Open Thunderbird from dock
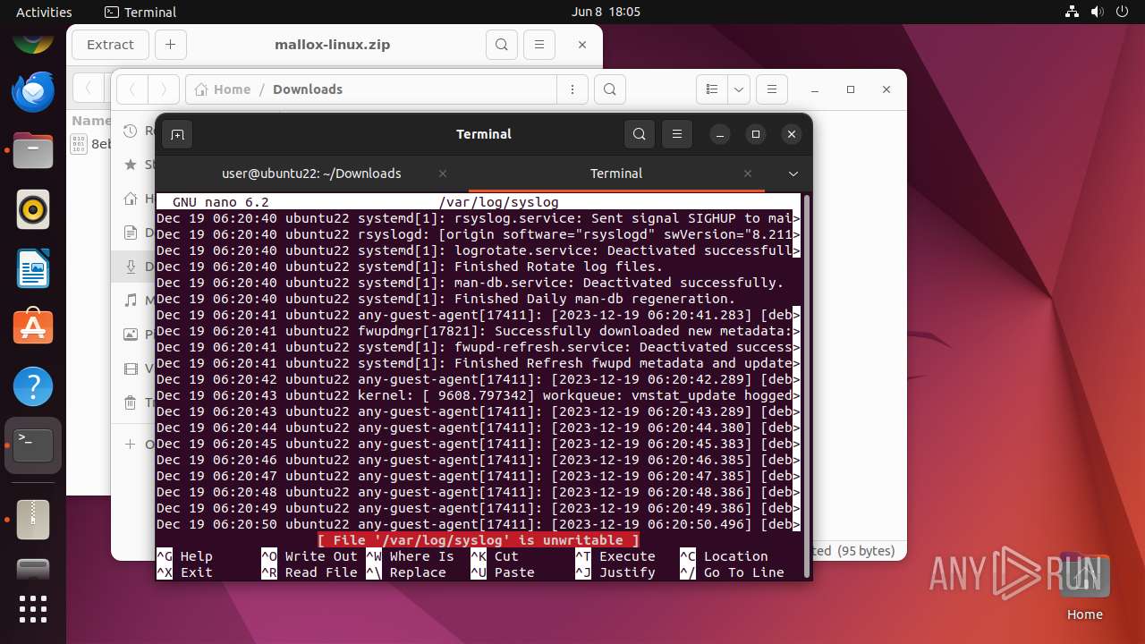 (33, 92)
